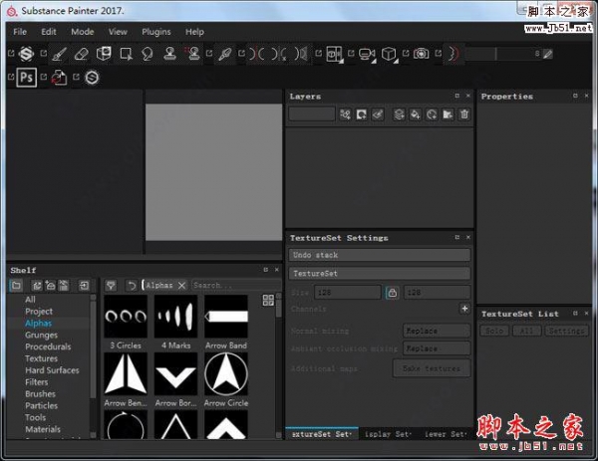Select the Polygon fill tool

click(126, 54)
